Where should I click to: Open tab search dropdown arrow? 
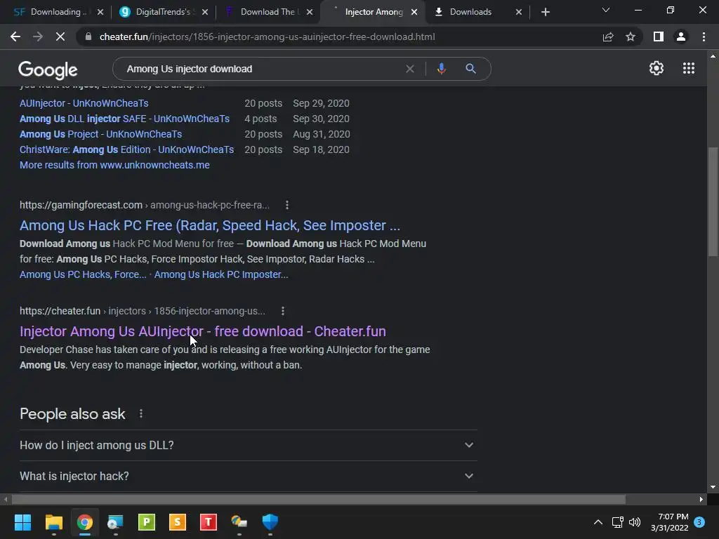pos(606,10)
